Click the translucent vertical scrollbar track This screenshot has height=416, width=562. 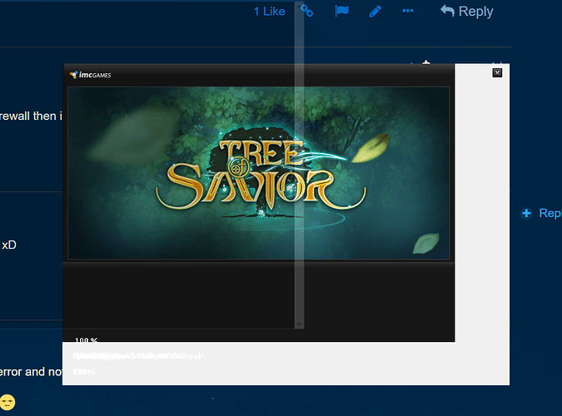(x=300, y=166)
